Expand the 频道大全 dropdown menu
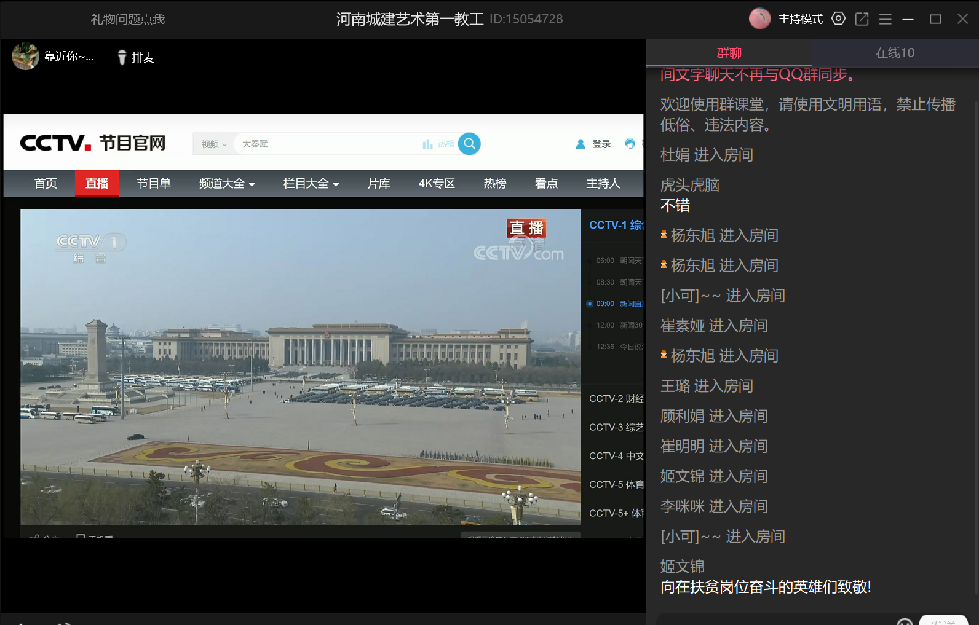 [x=226, y=183]
